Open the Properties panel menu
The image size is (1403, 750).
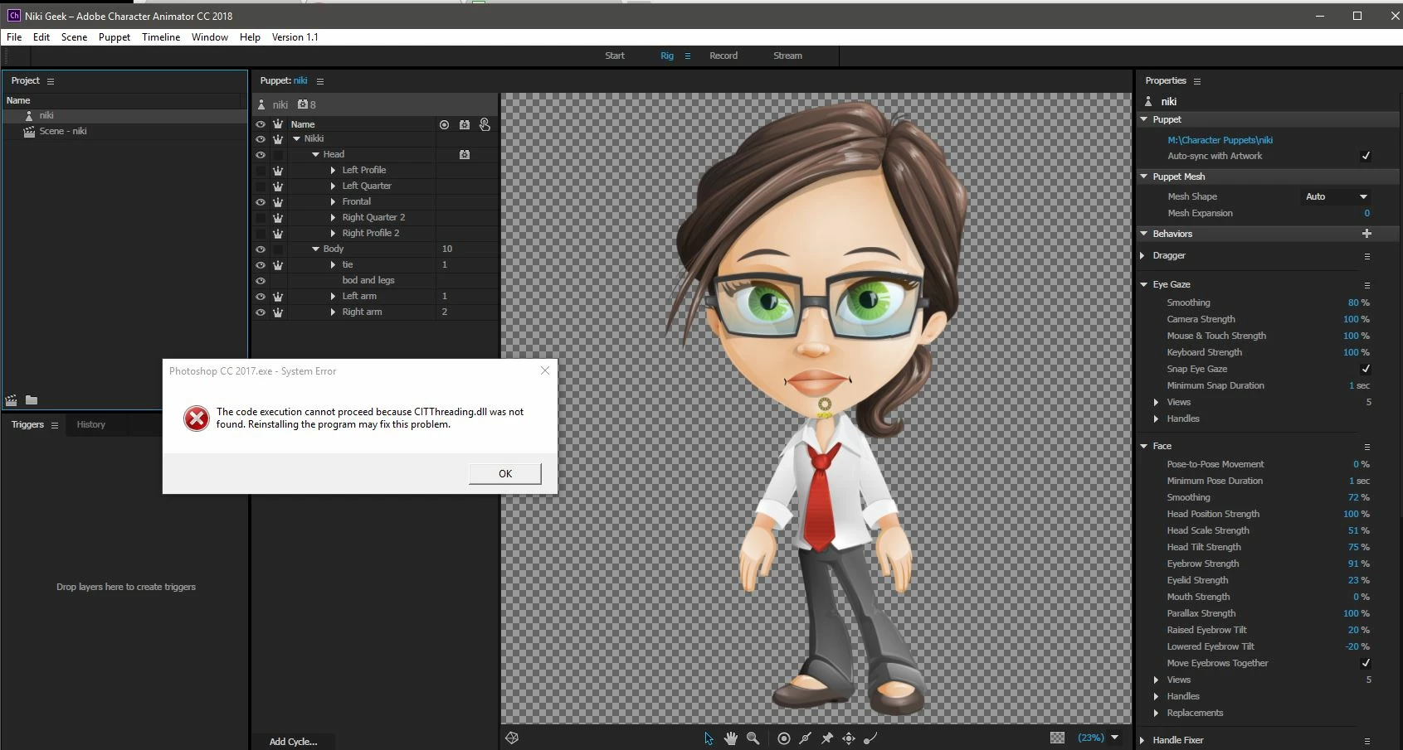coord(1197,81)
